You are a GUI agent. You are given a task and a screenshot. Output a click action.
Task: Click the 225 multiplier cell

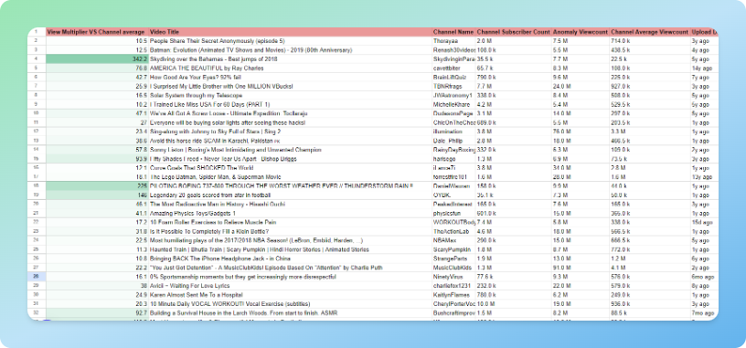pos(97,186)
